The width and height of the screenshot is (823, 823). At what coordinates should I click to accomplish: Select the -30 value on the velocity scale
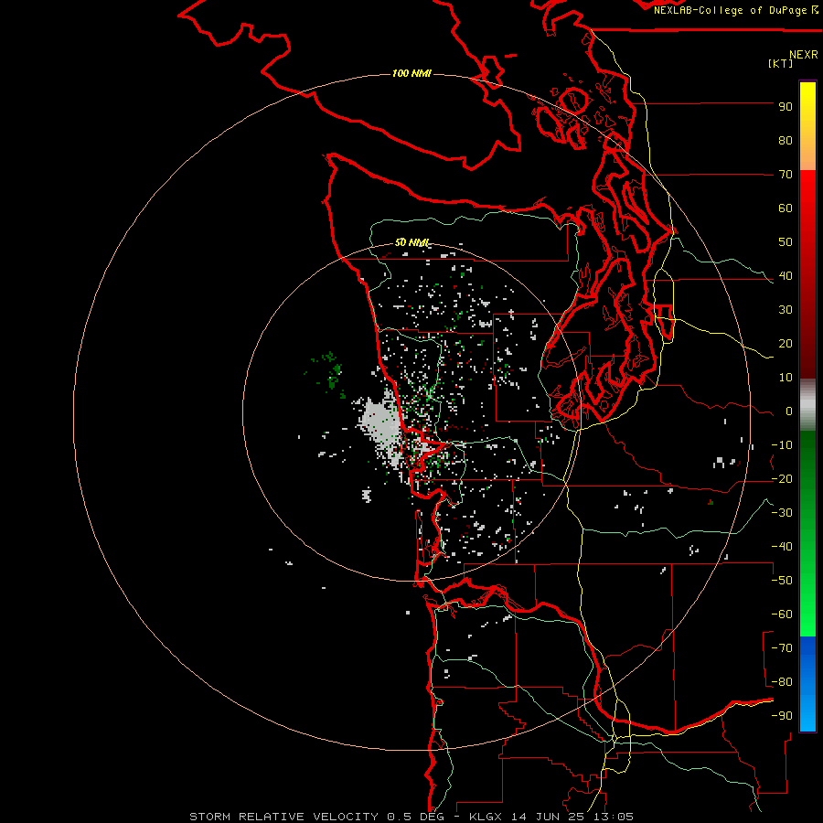point(782,513)
